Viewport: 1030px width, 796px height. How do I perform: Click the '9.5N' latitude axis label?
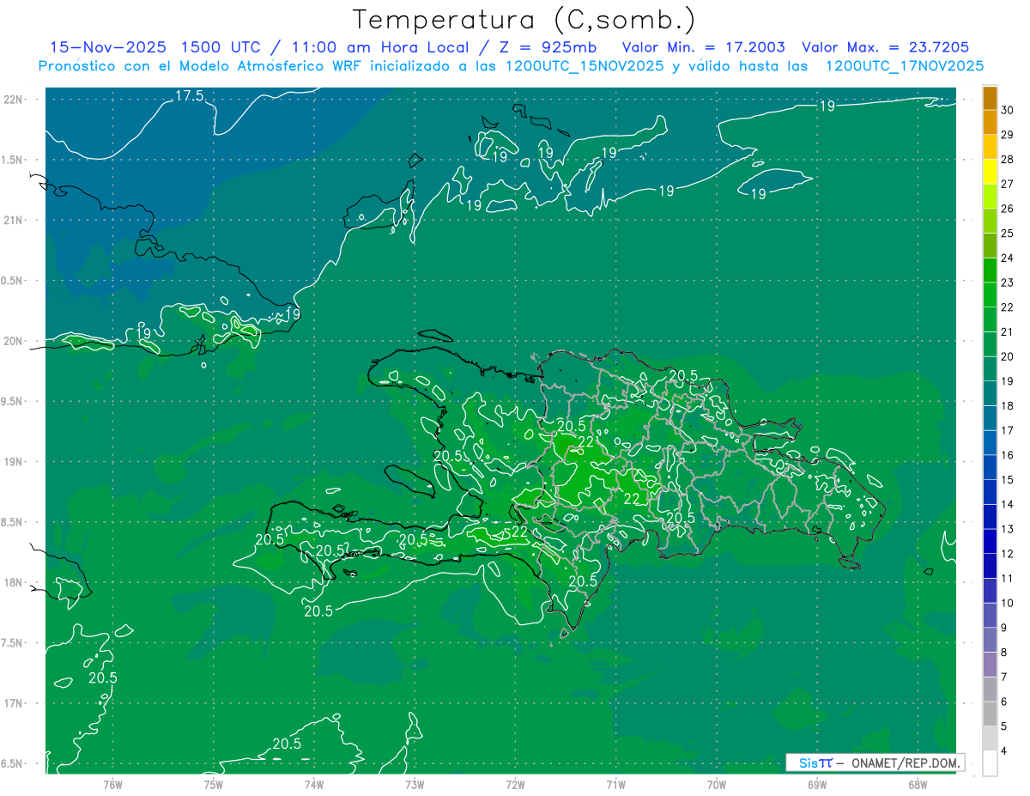[x=12, y=401]
